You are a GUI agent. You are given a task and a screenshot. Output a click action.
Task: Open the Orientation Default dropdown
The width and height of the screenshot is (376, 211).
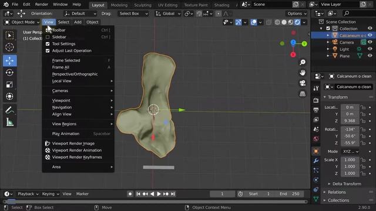80,13
